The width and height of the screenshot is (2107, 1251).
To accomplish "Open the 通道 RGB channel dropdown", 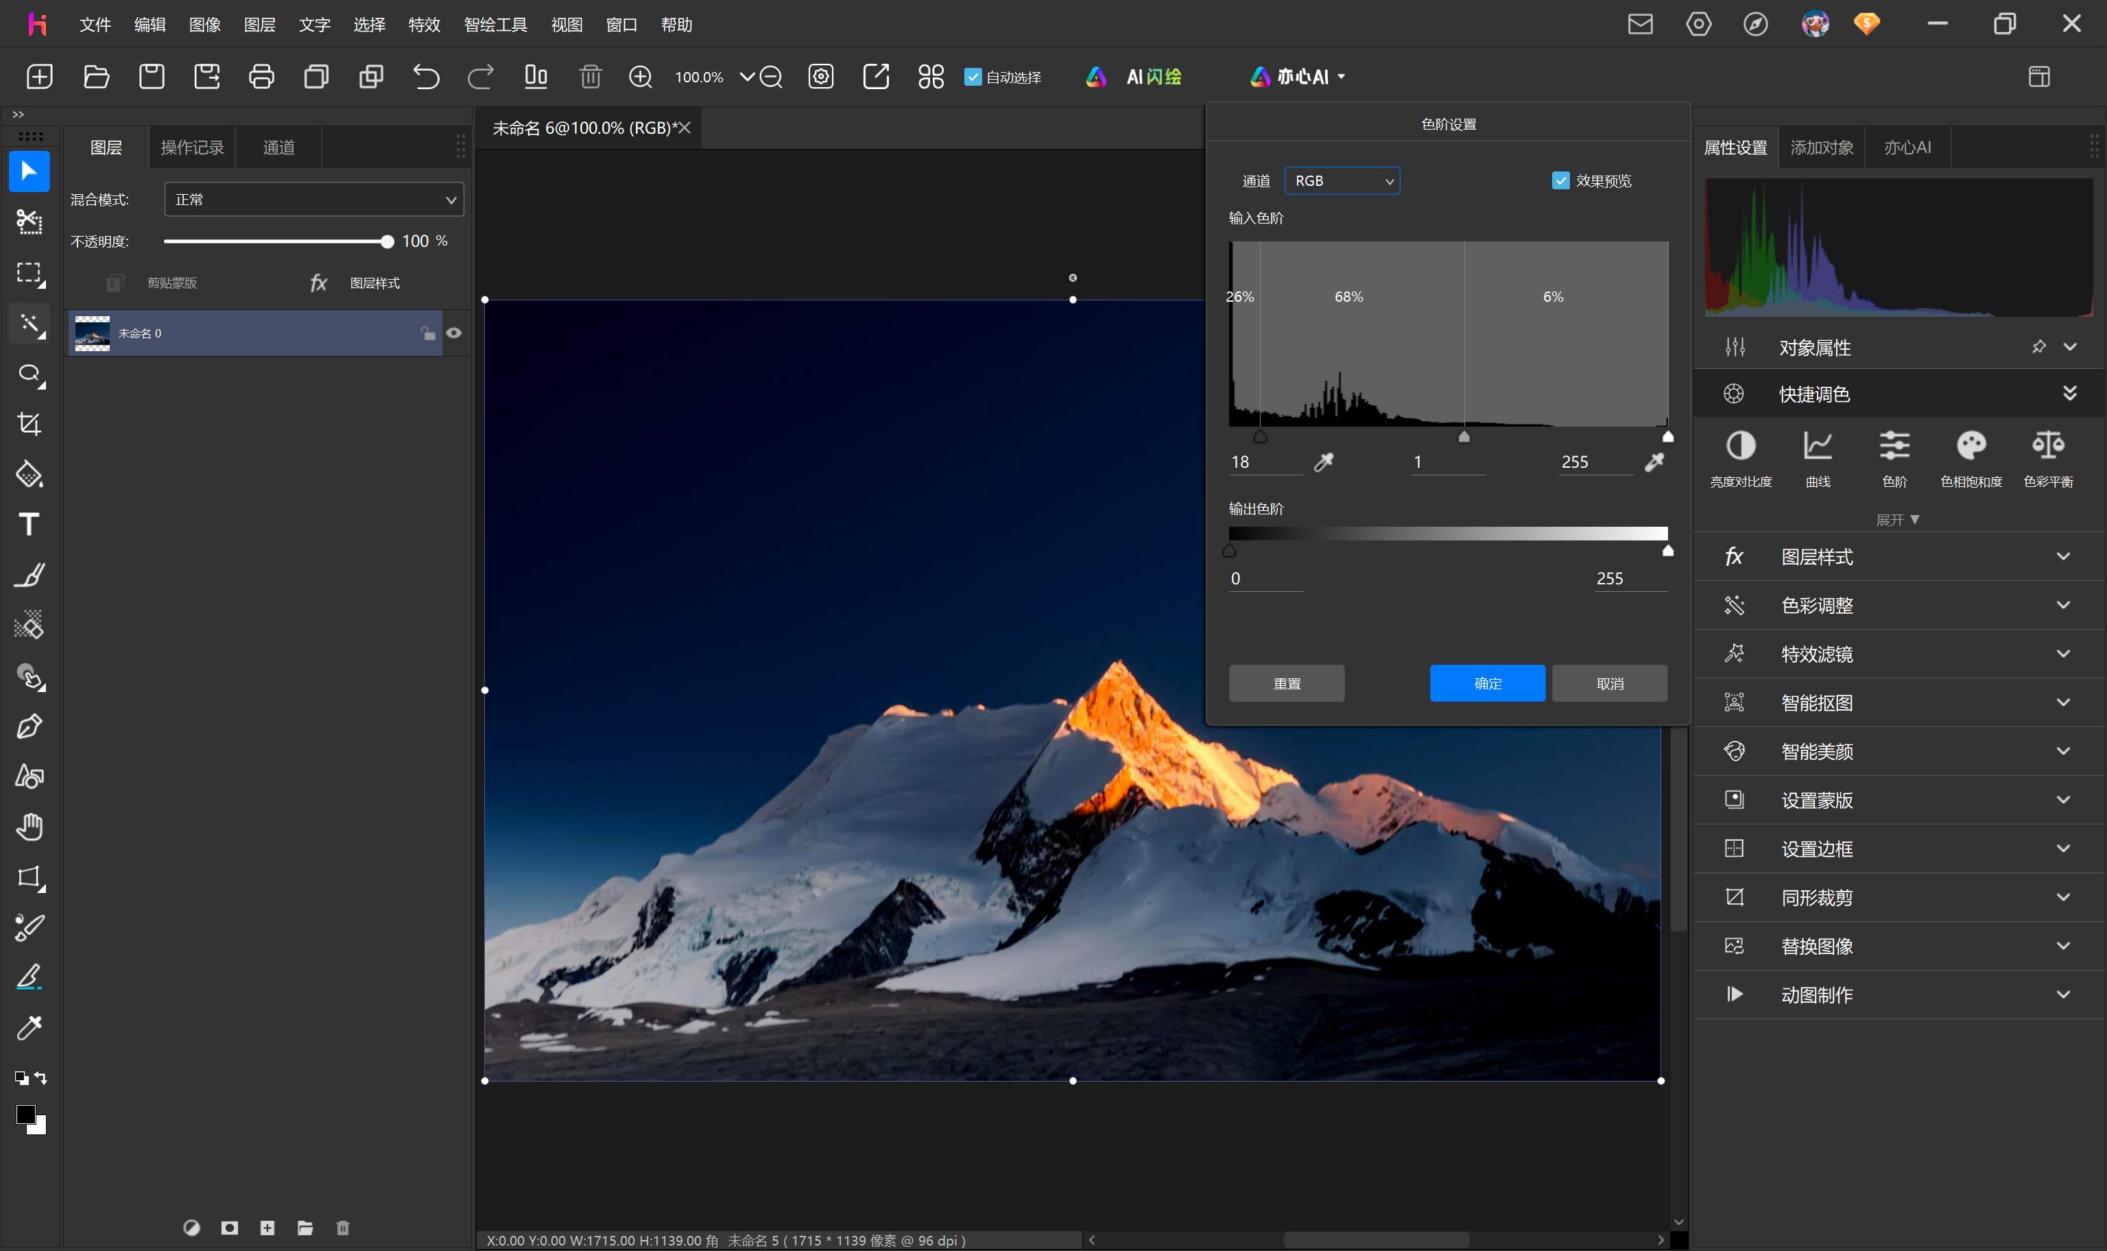I will click(1342, 180).
